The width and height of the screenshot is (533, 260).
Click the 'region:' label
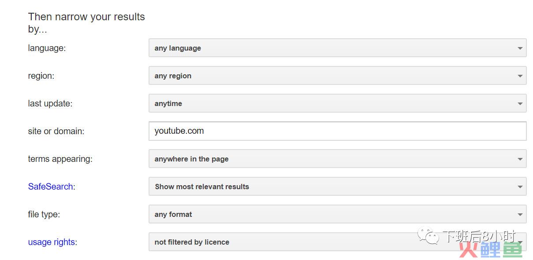coord(41,76)
